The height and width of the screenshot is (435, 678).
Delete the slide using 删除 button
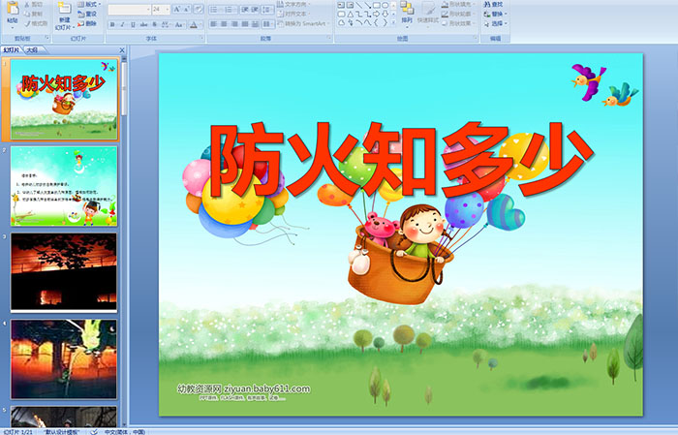click(87, 24)
